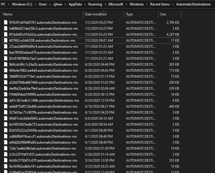Click AutomaticDestinations breadcrumb
The image size is (215, 173).
194,4
